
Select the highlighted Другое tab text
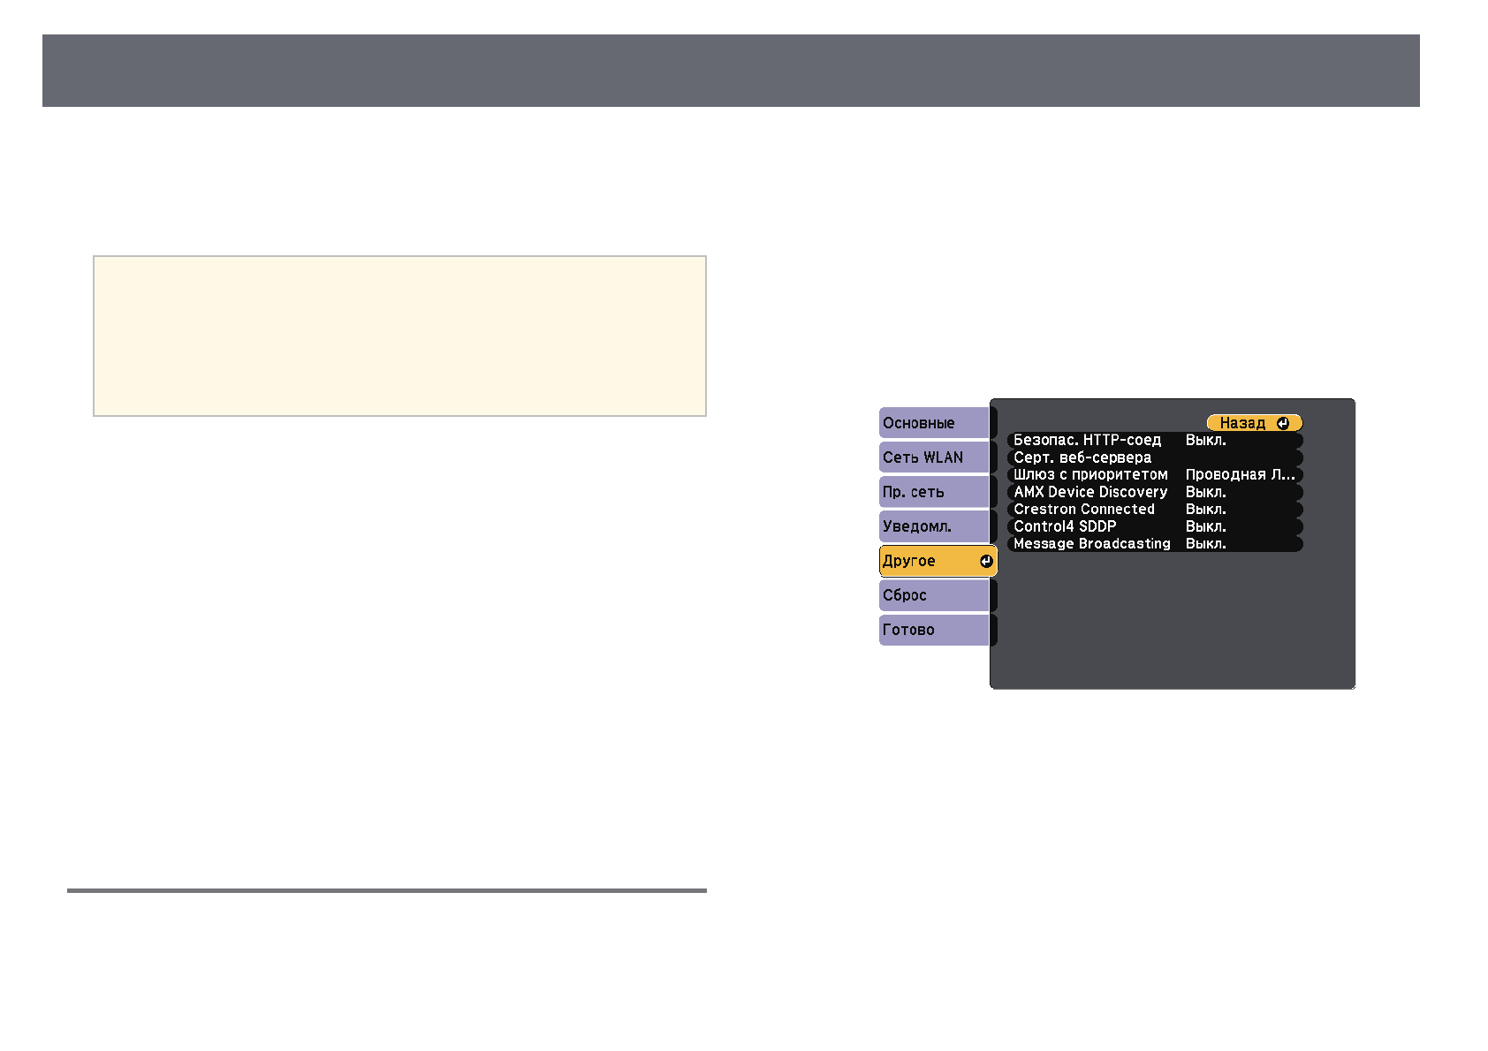[x=909, y=561]
